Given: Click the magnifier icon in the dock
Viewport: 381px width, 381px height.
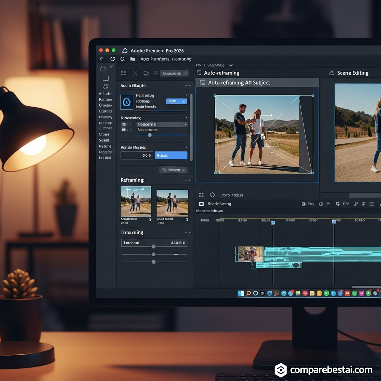Looking at the screenshot, I should tap(248, 293).
